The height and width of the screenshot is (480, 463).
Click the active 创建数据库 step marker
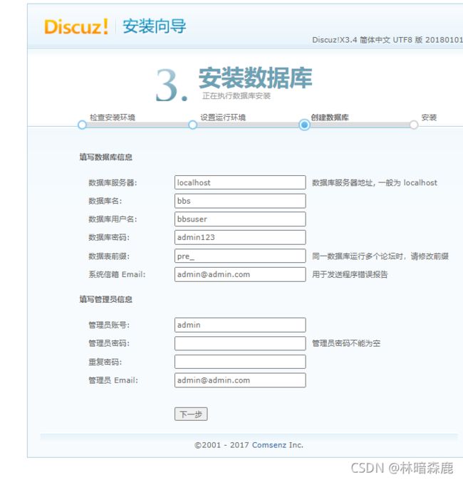point(304,125)
